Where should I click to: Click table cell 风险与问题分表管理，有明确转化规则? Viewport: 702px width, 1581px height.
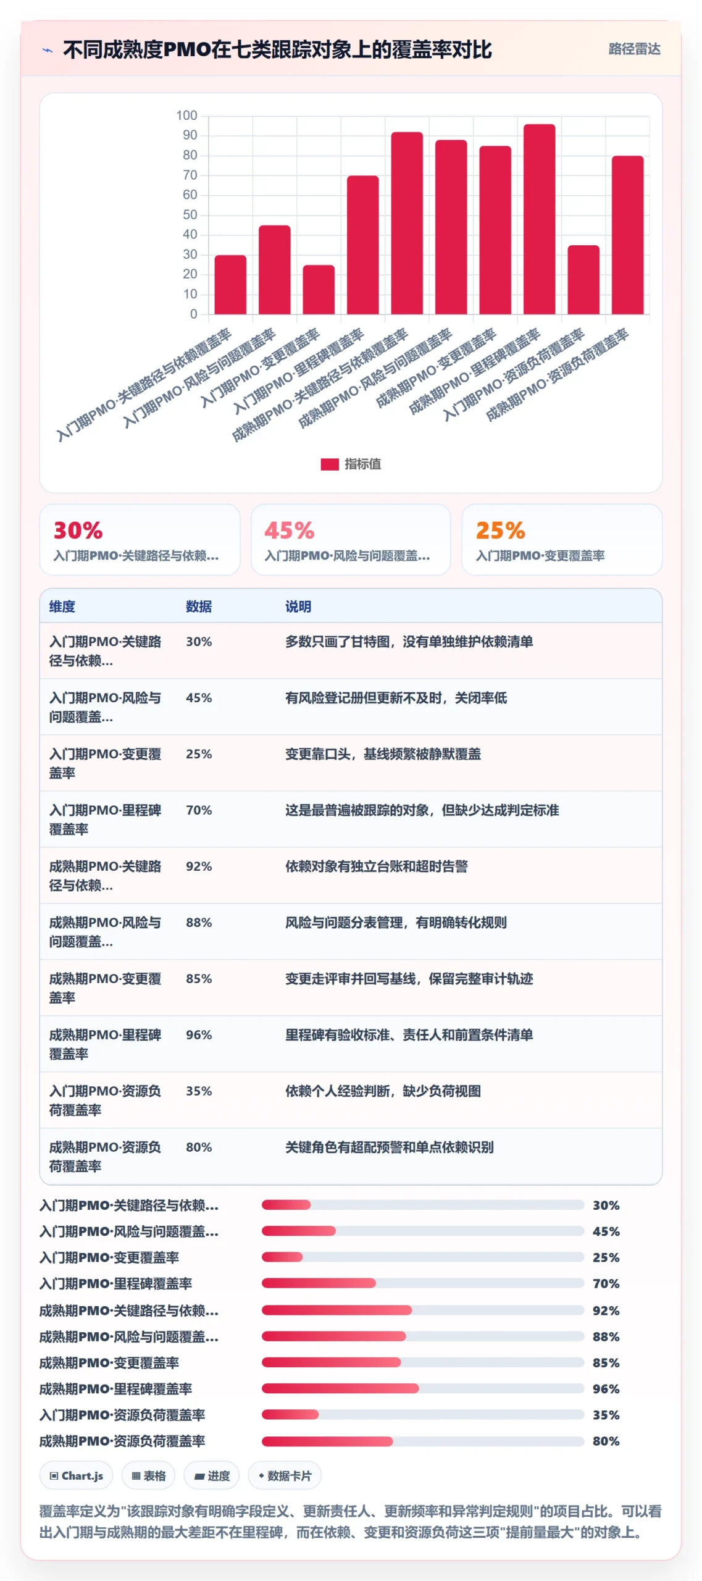(396, 923)
